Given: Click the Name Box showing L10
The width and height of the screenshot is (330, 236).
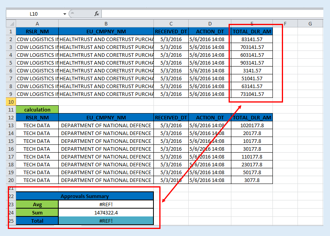Looking at the screenshot, I should pos(34,14).
